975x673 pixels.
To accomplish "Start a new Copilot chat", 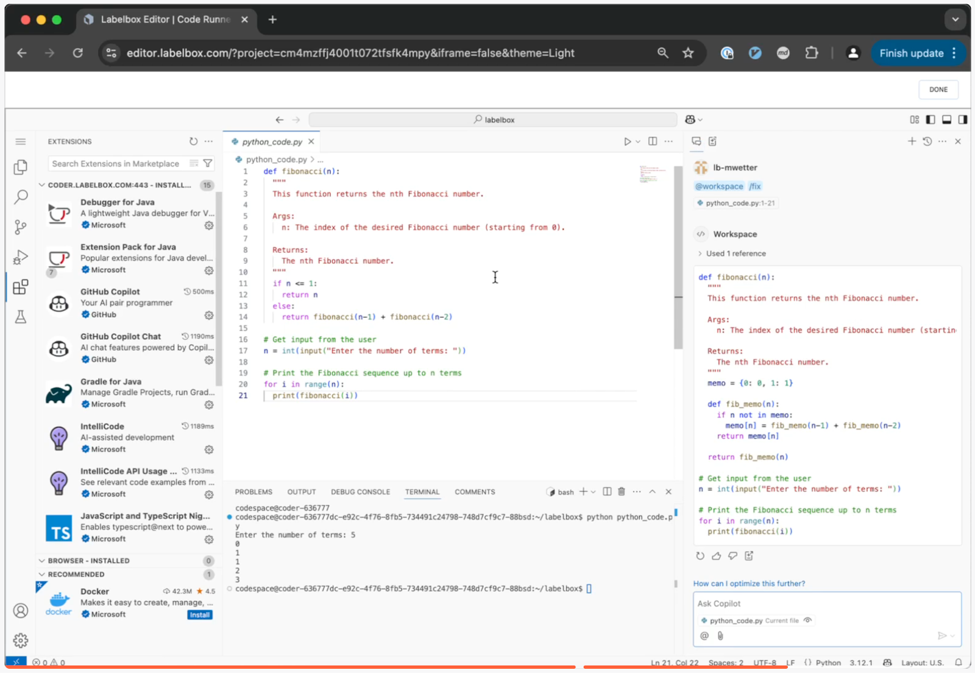I will click(x=912, y=141).
